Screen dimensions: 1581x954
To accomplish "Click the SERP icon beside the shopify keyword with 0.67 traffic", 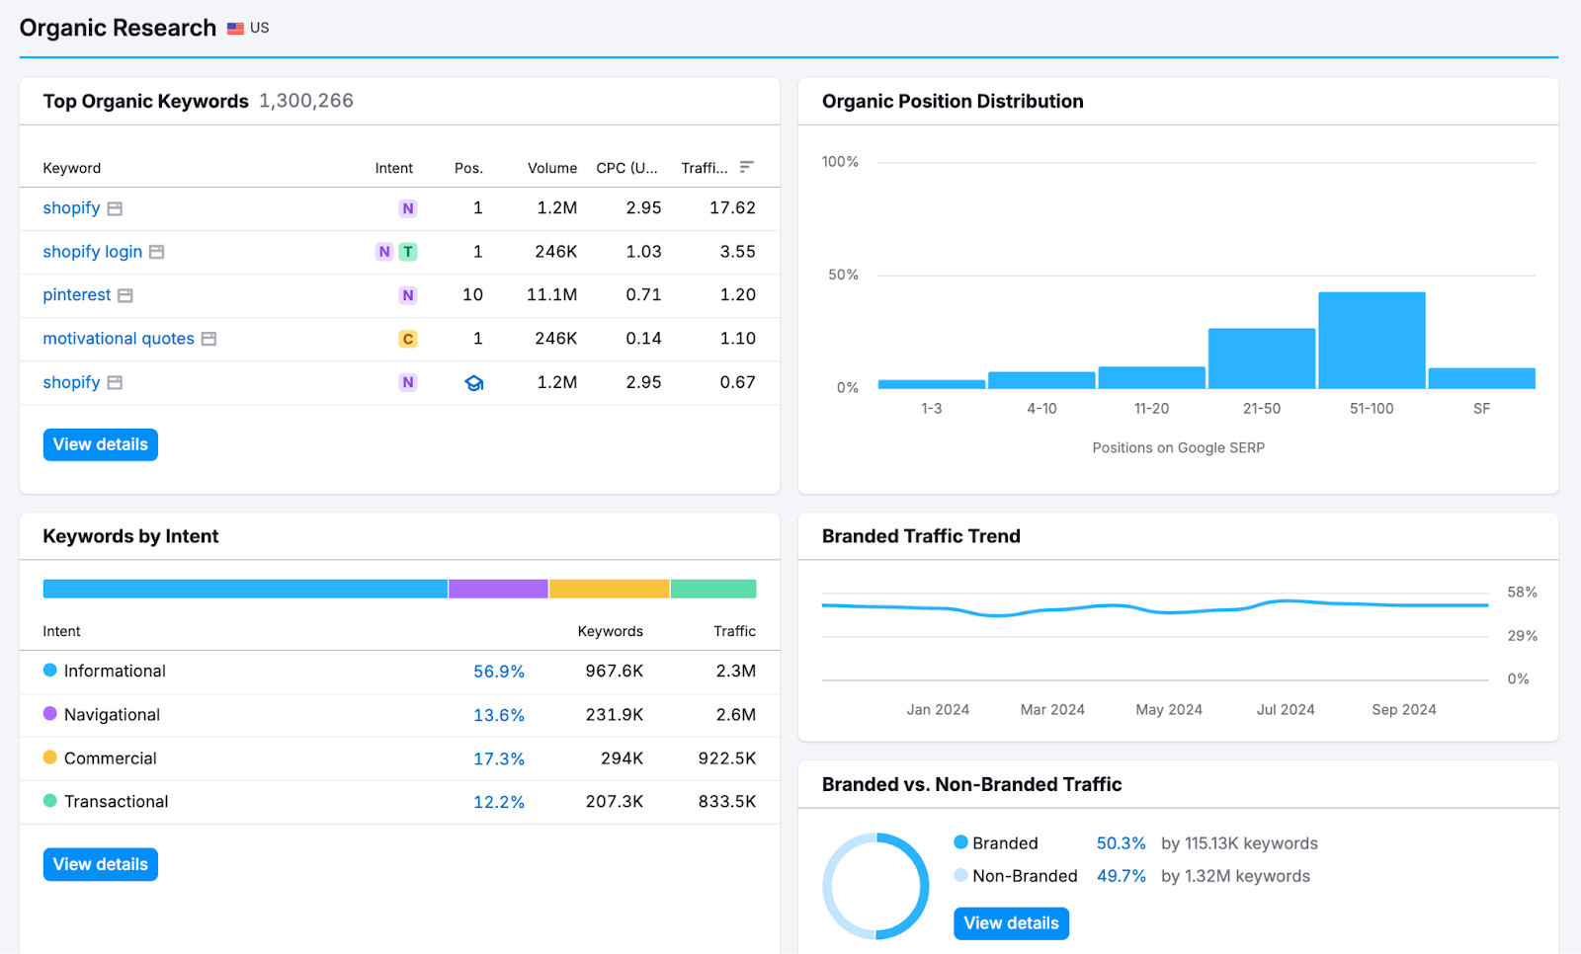I will click(x=115, y=382).
